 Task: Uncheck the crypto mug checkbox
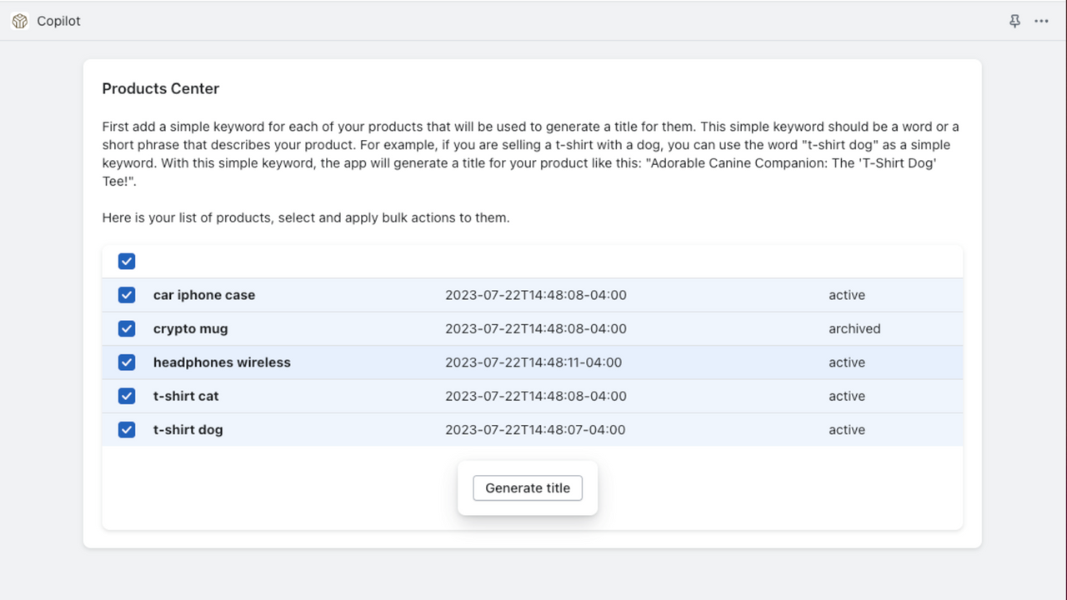point(127,329)
